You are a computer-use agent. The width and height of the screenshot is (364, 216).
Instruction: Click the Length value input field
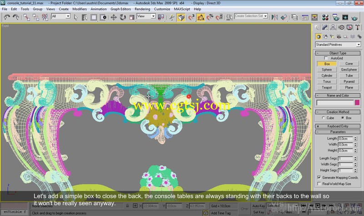pos(345,139)
